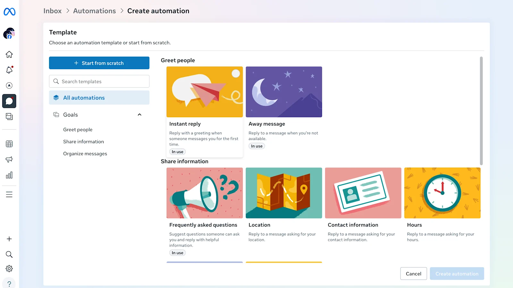Open Notifications bell icon
The width and height of the screenshot is (513, 288).
pyautogui.click(x=9, y=70)
